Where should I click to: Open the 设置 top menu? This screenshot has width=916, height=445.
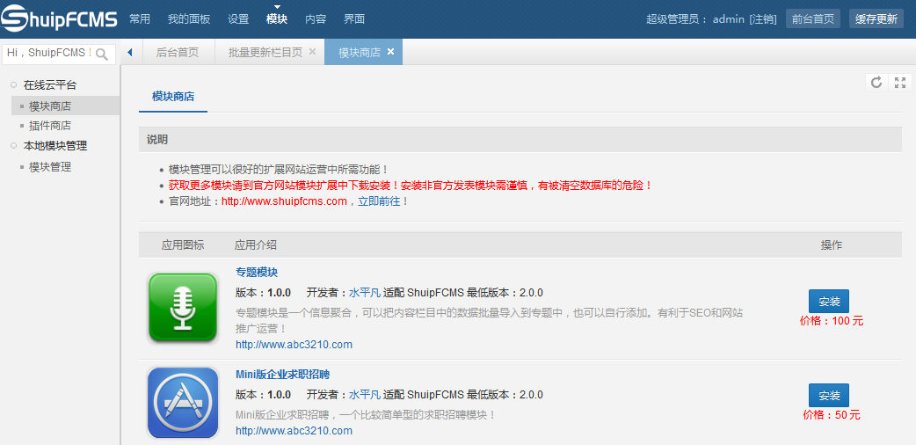pos(238,19)
